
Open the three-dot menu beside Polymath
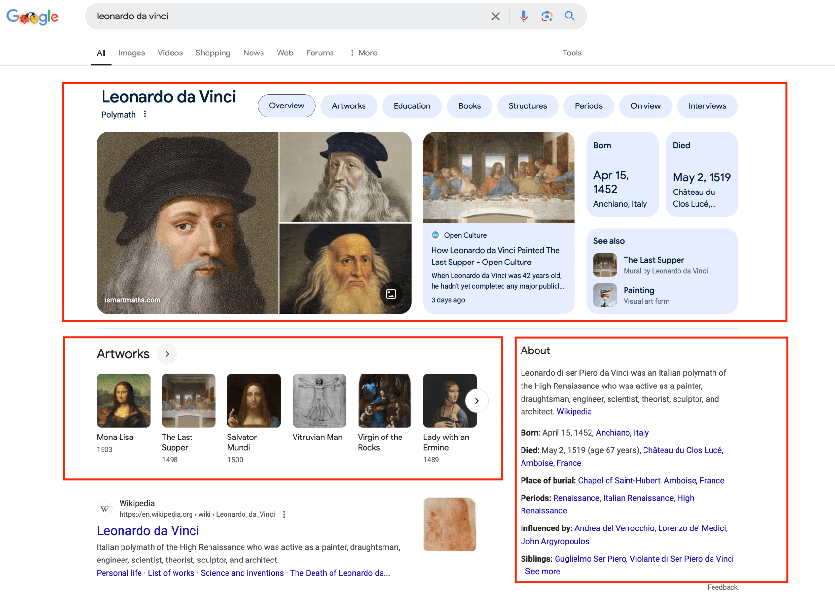point(145,114)
